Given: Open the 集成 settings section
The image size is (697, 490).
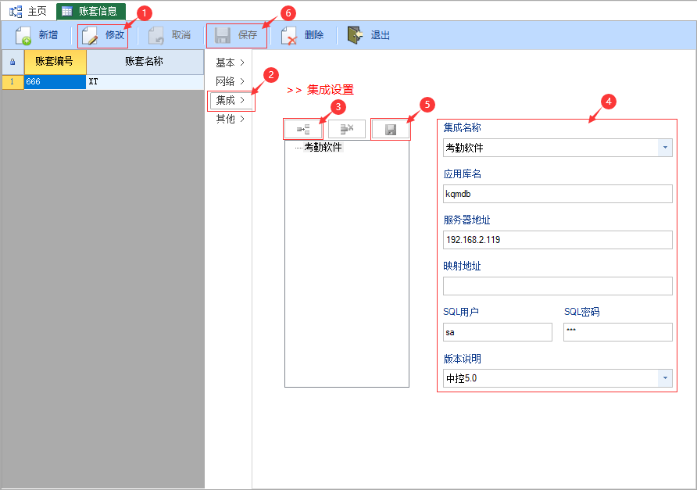Looking at the screenshot, I should pos(231,101).
